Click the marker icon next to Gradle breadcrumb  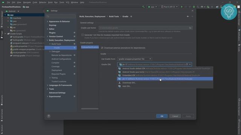(131, 16)
